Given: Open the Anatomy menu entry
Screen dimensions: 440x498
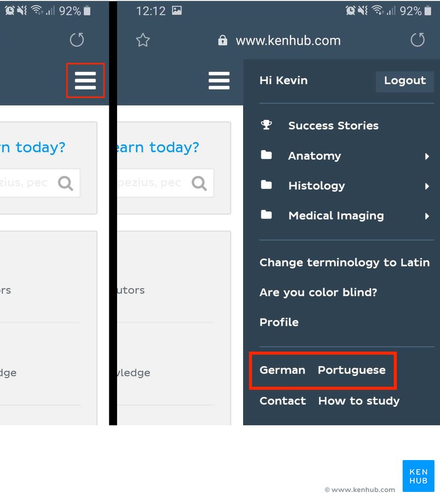Looking at the screenshot, I should pos(314,156).
